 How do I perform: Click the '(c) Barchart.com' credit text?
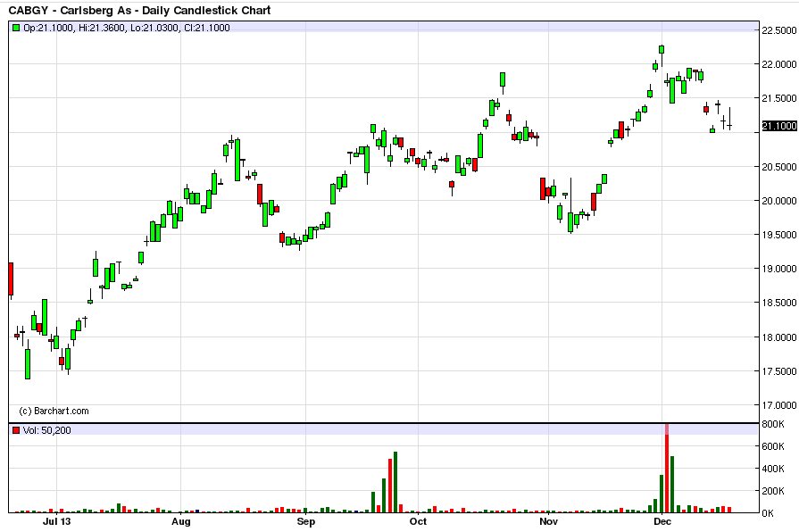(54, 411)
